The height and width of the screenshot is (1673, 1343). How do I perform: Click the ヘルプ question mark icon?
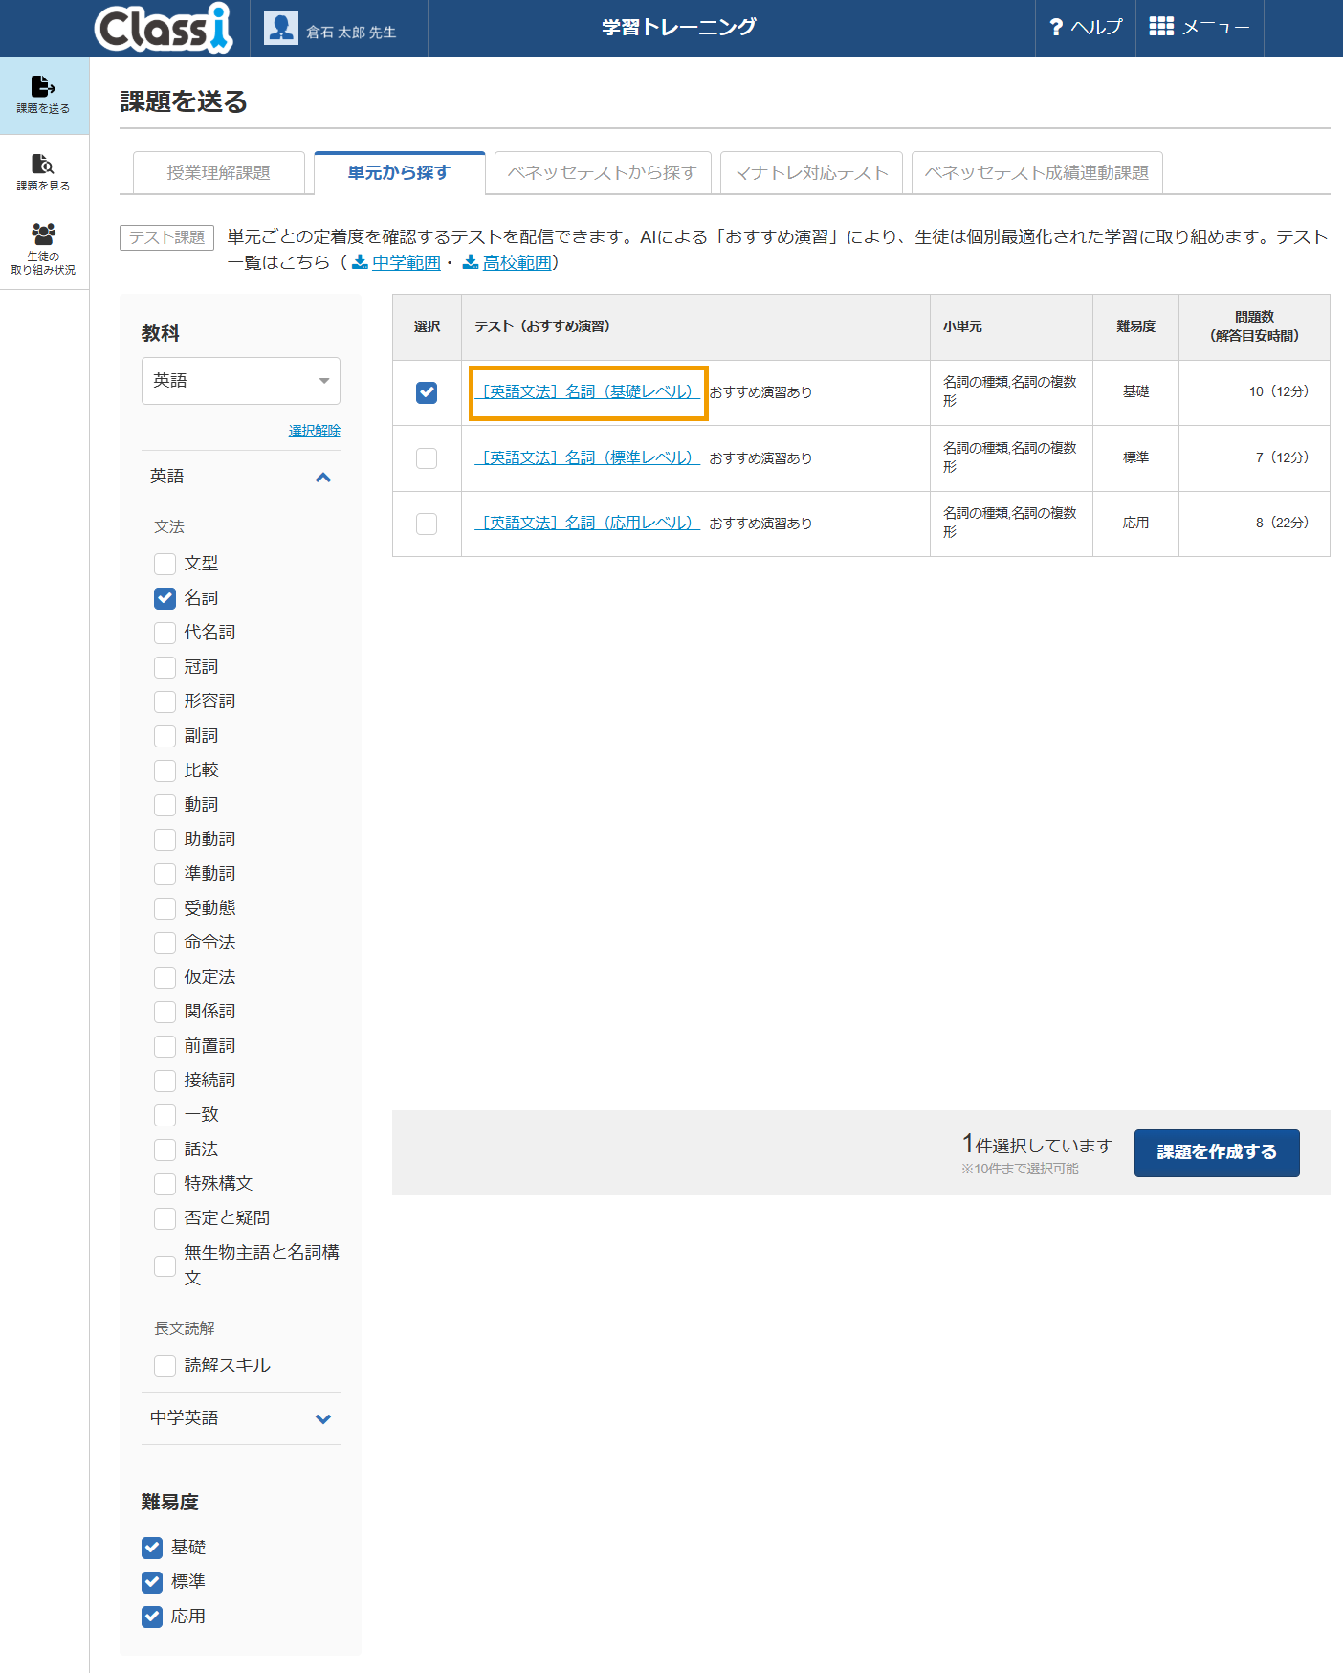(x=1056, y=28)
